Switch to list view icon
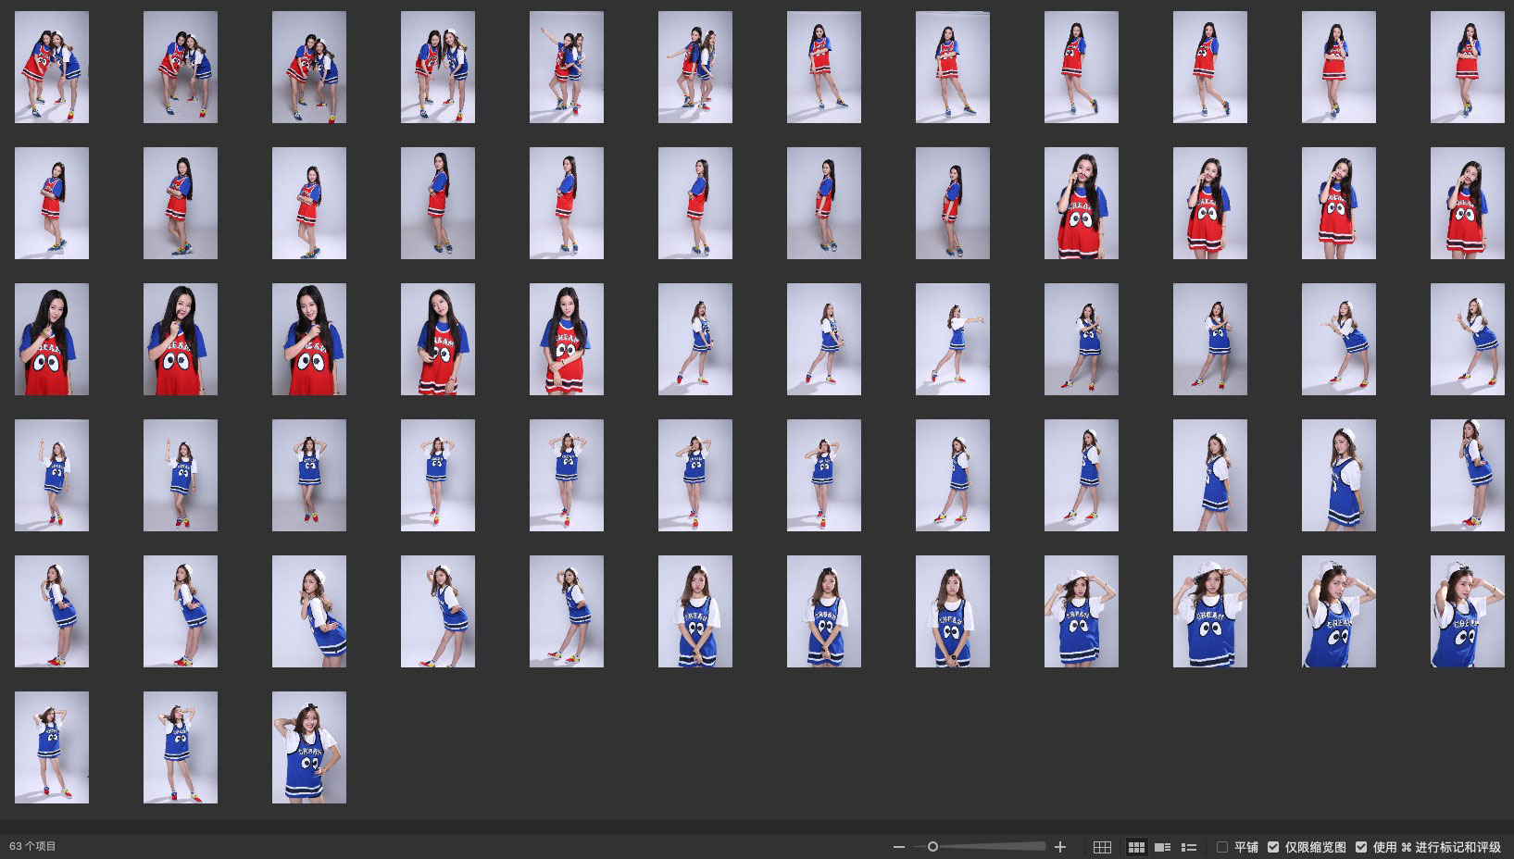The height and width of the screenshot is (859, 1514). coord(1189,847)
